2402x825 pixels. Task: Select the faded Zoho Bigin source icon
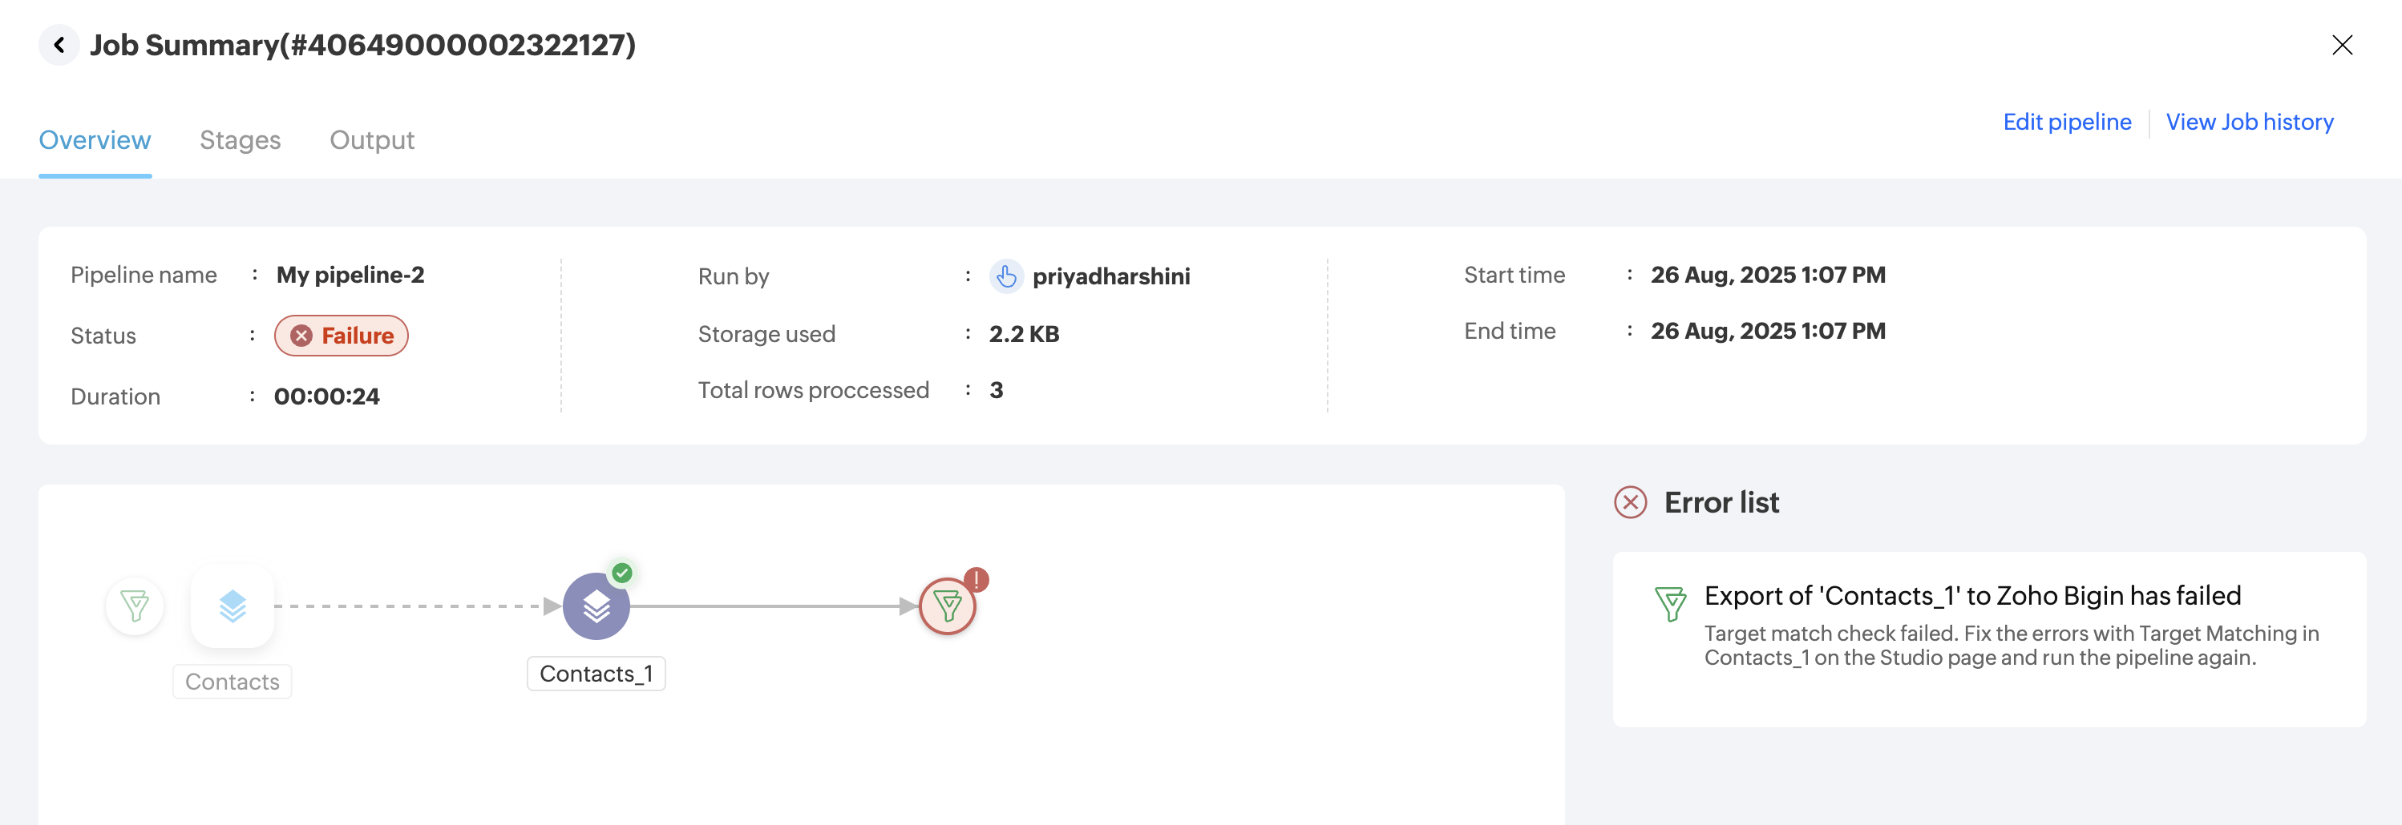click(135, 606)
